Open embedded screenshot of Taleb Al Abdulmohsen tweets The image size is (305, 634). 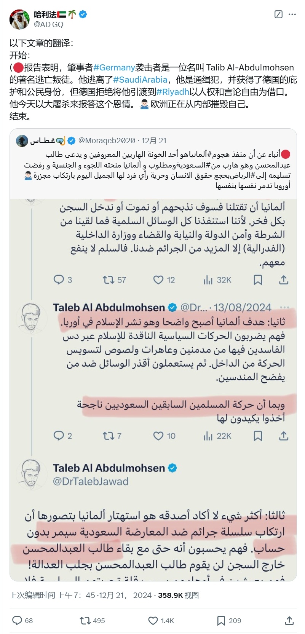click(x=153, y=390)
